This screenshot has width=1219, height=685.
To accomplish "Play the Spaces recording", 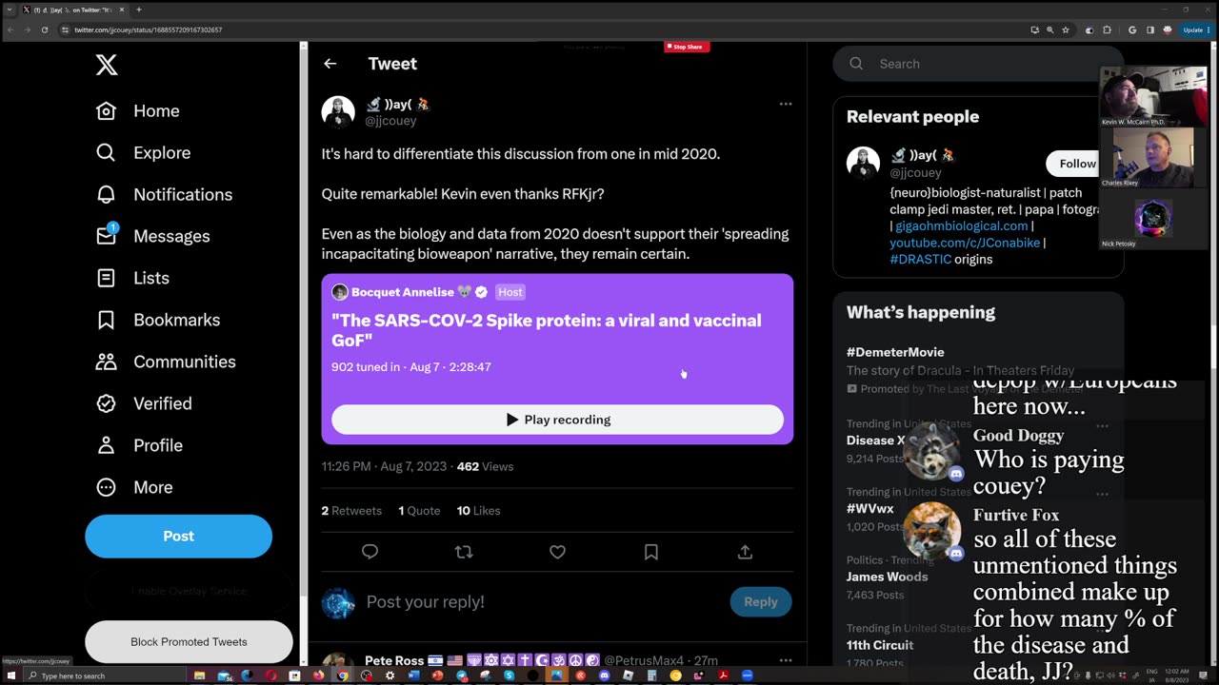I will point(557,420).
